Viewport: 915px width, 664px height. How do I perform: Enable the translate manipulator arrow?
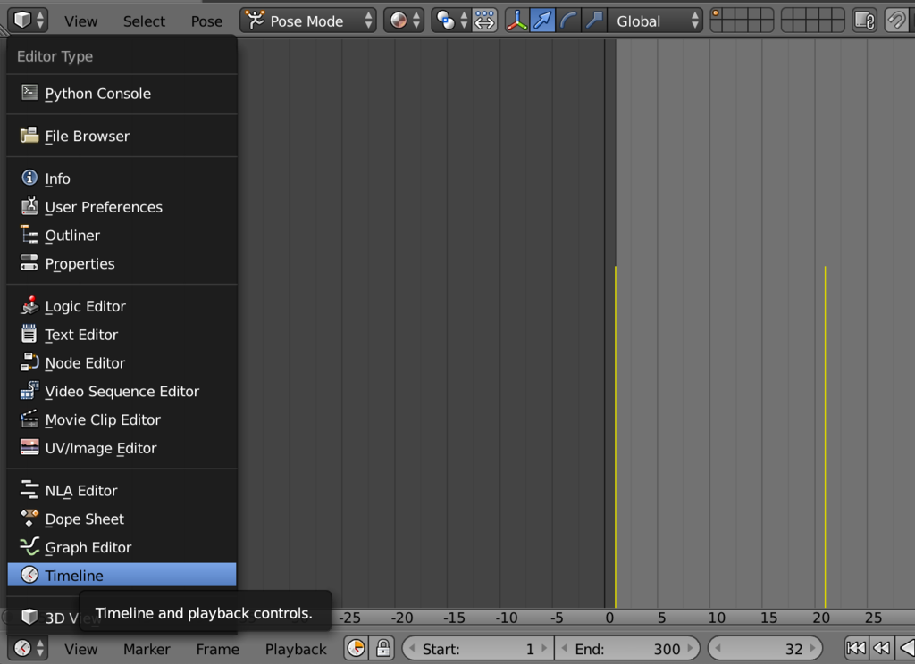point(542,21)
